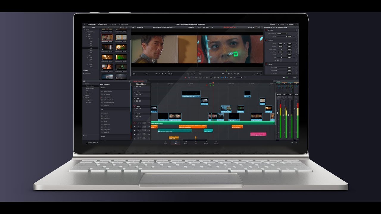Open the timeline viewer 38% zoom dropdown
This screenshot has width=381, height=214.
click(200, 27)
